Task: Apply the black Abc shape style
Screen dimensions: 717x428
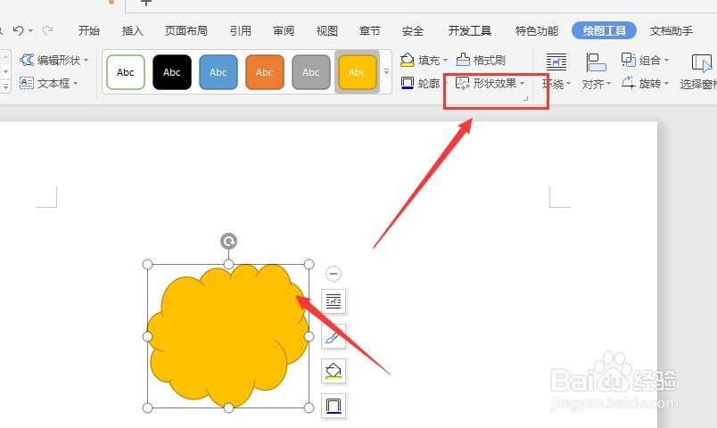Action: (x=172, y=72)
